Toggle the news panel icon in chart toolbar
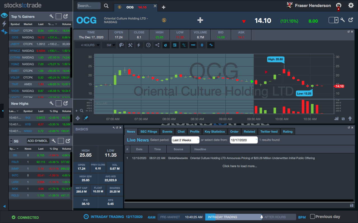Screen dimensions: 358x223 click(175, 45)
